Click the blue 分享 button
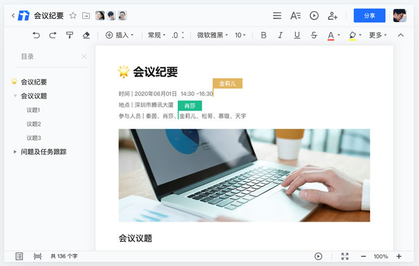 (369, 16)
